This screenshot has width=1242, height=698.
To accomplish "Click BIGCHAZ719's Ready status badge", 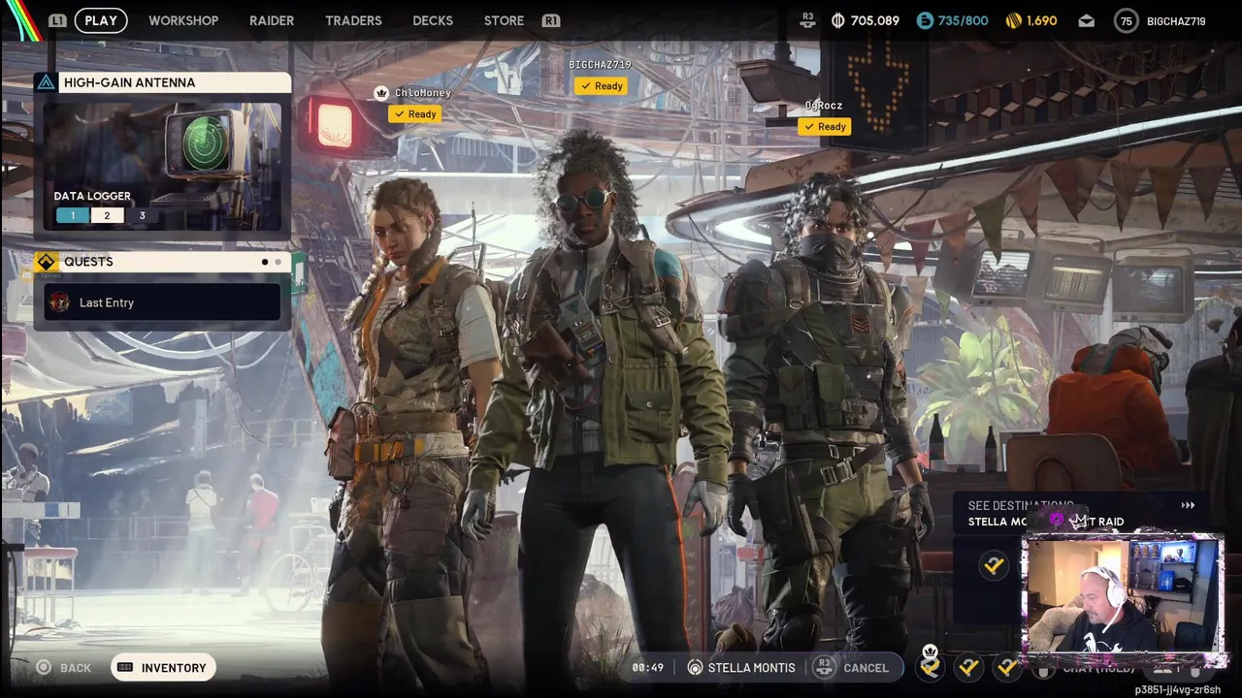I will [602, 85].
